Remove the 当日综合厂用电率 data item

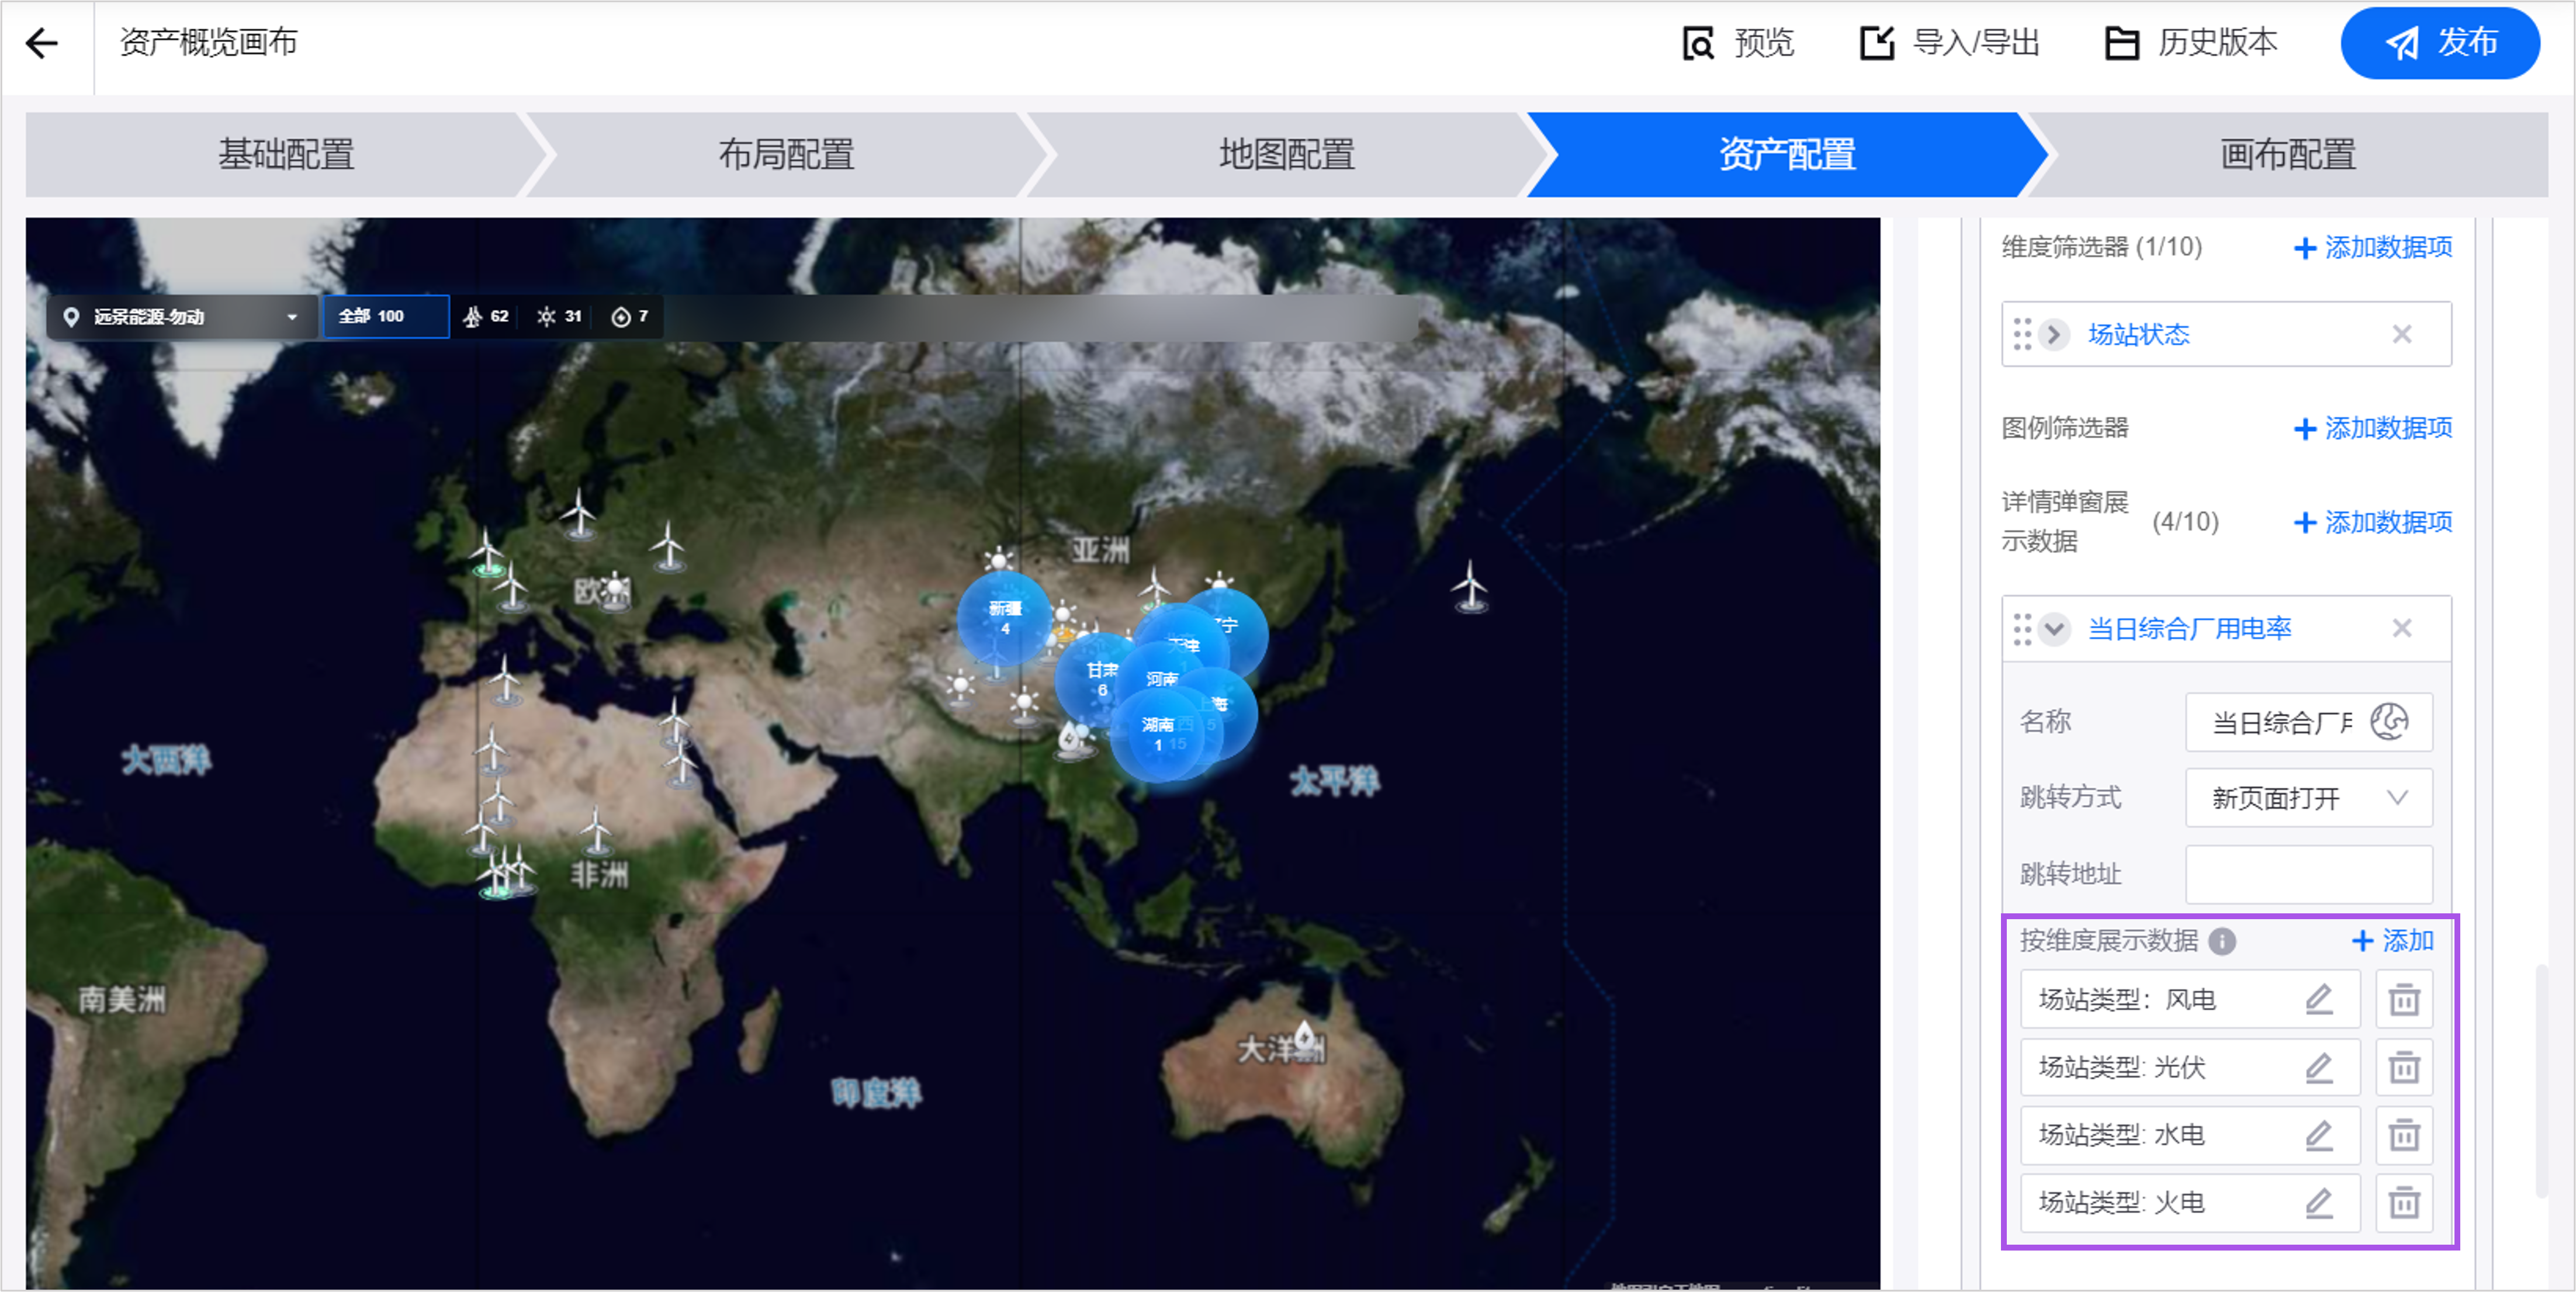tap(2401, 628)
